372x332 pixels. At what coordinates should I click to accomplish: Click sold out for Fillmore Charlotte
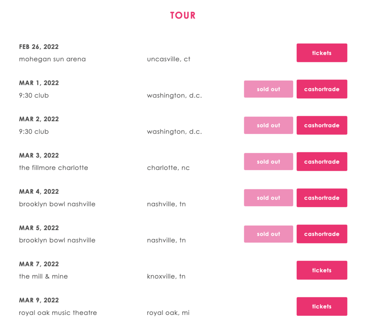coord(268,161)
